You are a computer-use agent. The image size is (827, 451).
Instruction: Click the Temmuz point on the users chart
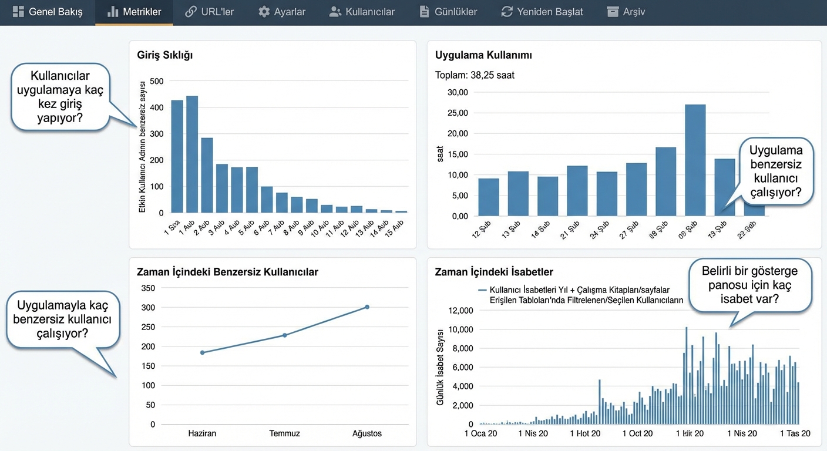pos(285,335)
